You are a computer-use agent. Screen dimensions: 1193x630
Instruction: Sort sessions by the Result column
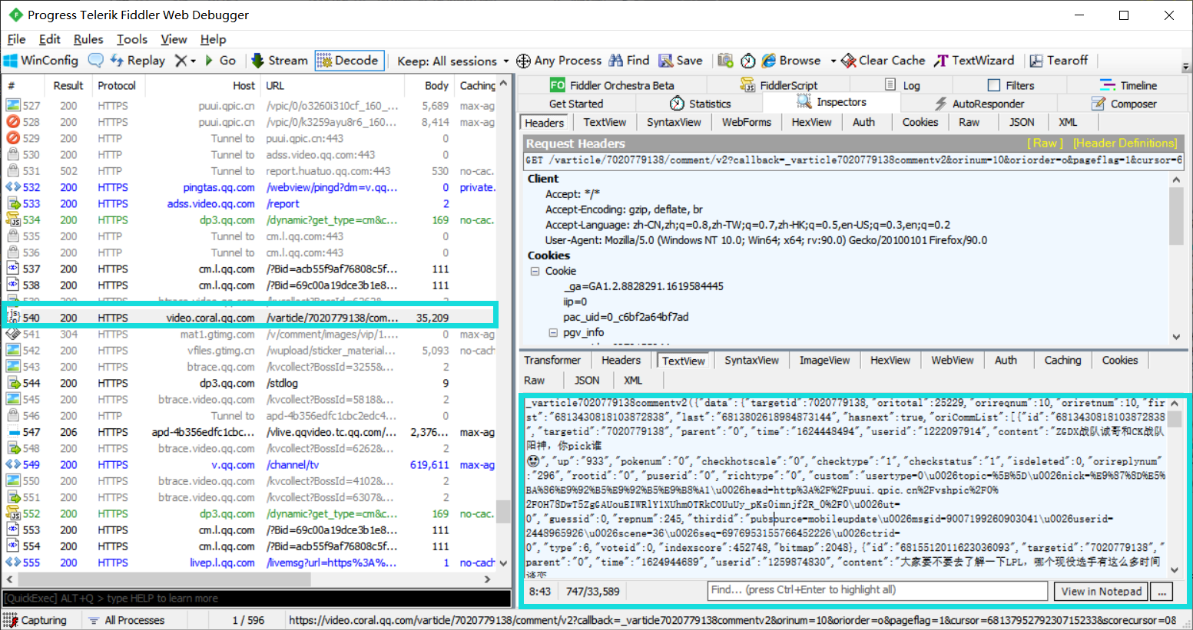click(68, 85)
